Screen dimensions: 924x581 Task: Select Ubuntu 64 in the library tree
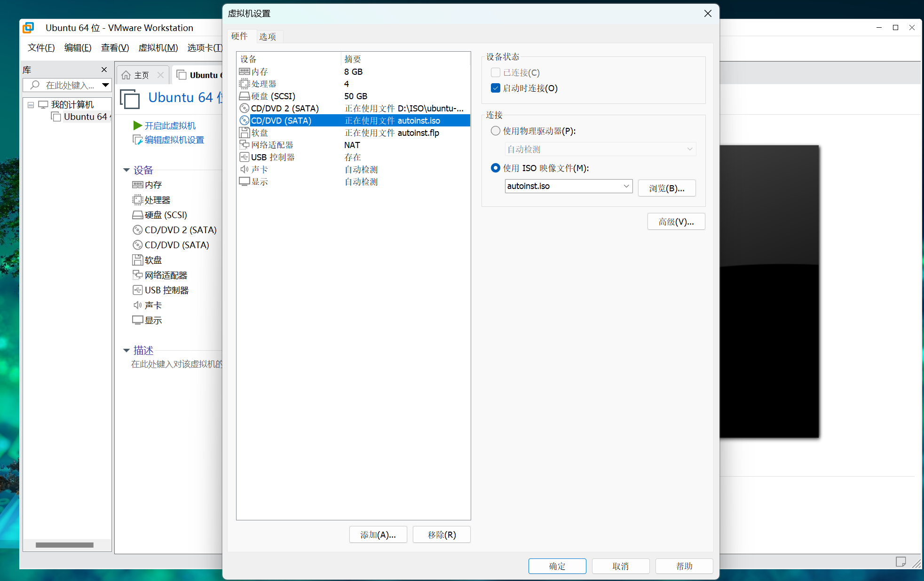[81, 117]
